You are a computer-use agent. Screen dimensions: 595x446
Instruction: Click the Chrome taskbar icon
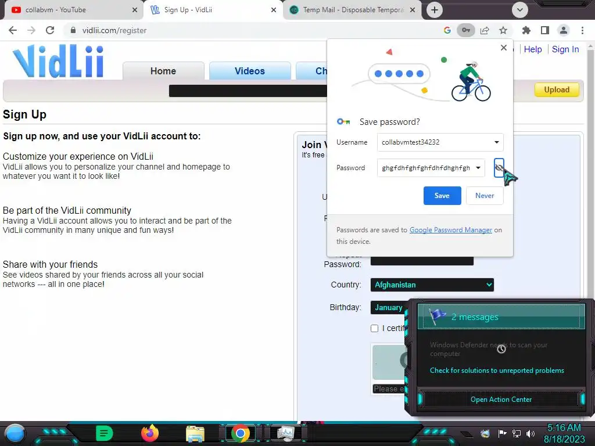pos(240,433)
